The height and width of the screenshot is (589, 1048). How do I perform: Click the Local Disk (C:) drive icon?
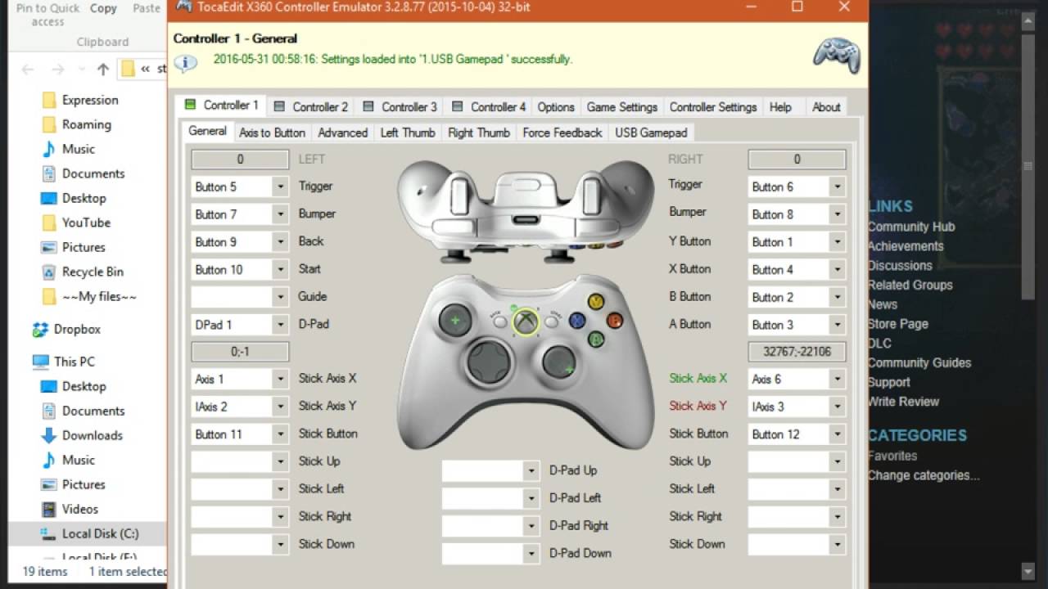(x=48, y=533)
